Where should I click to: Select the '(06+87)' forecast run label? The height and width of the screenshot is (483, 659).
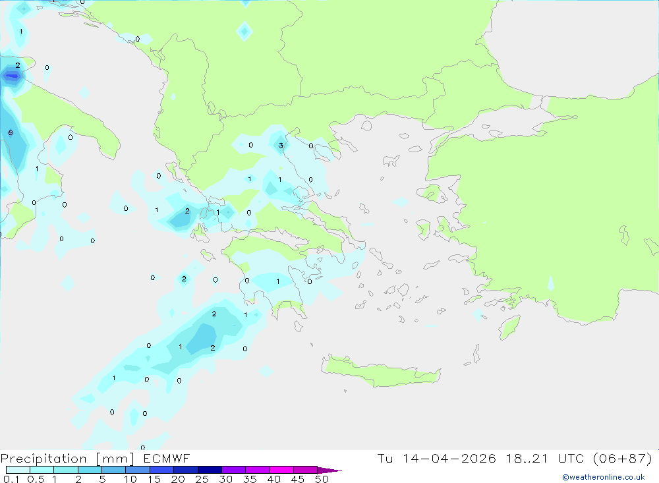pos(623,458)
